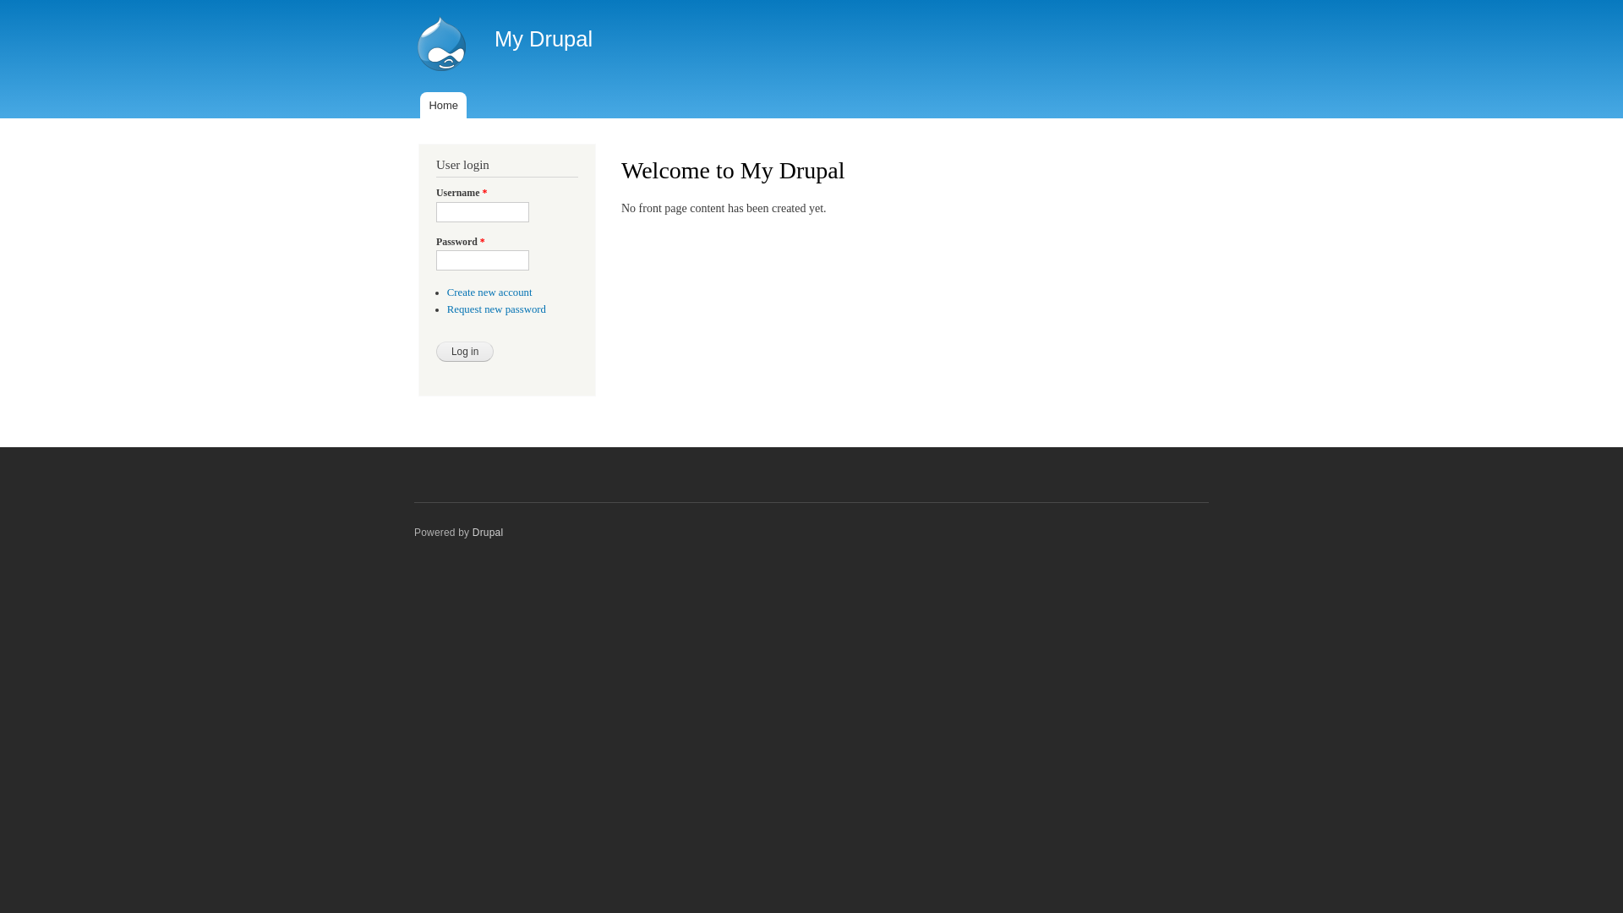The width and height of the screenshot is (1623, 913).
Task: Select the Home tab
Action: point(443,106)
